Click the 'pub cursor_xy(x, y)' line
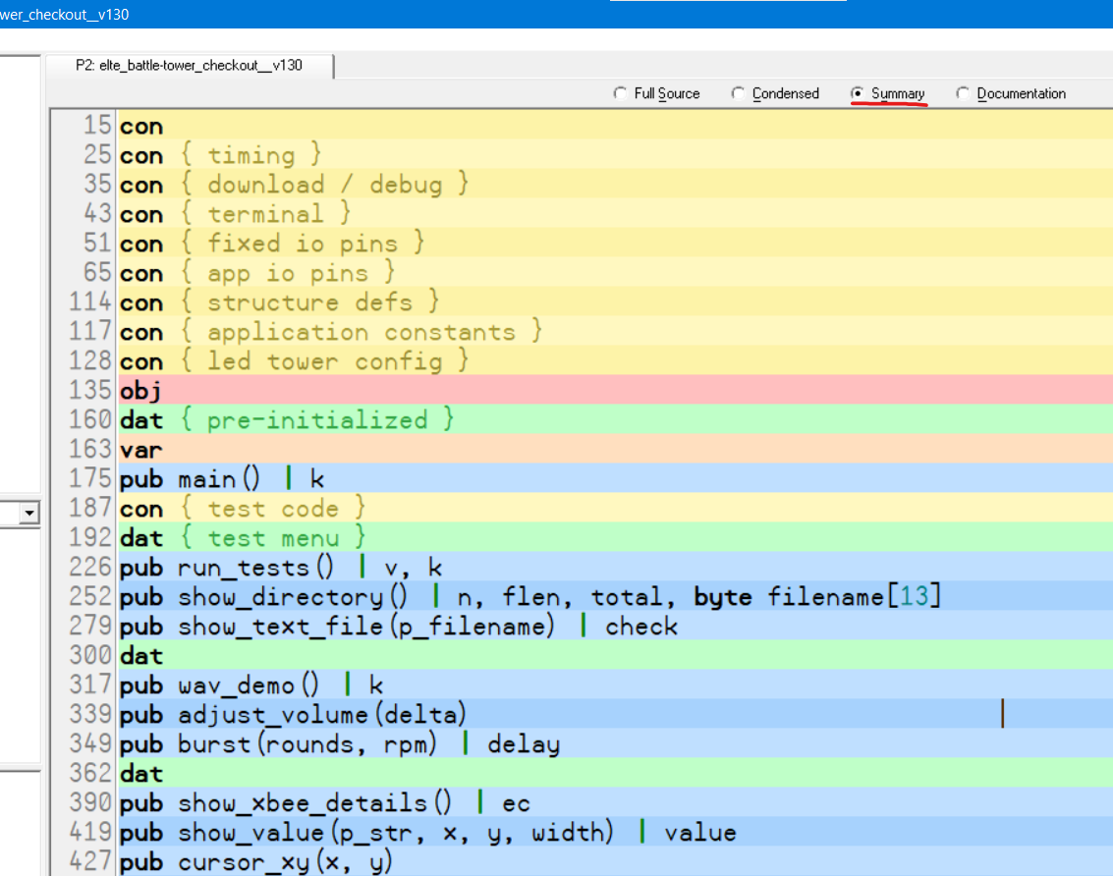 [616, 862]
